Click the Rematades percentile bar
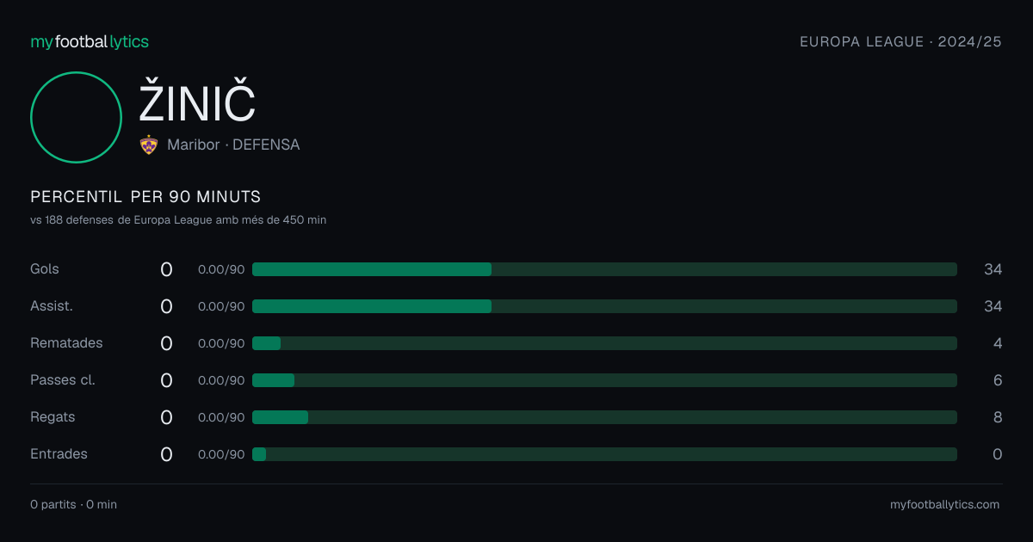 (604, 343)
